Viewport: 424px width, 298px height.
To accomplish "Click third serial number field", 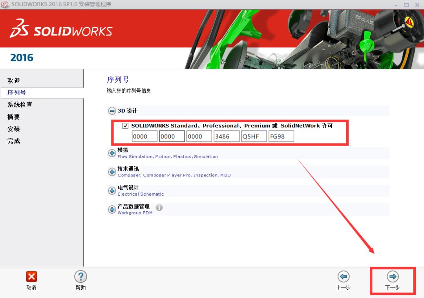I will (199, 136).
